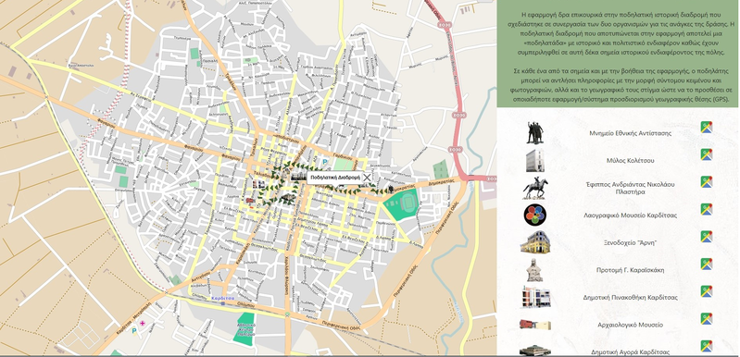The width and height of the screenshot is (740, 357).
Task: Open Google Maps icon for Μνημείο Εθνικής Αντίστασης
Action: (x=706, y=127)
